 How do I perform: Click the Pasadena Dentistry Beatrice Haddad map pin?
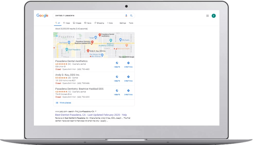[92, 42]
